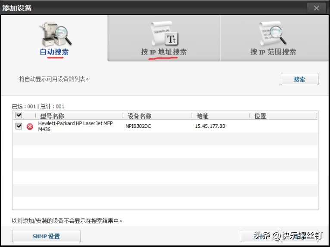This screenshot has height=247, width=330.
Task: Click the 搜索 button
Action: tap(299, 79)
